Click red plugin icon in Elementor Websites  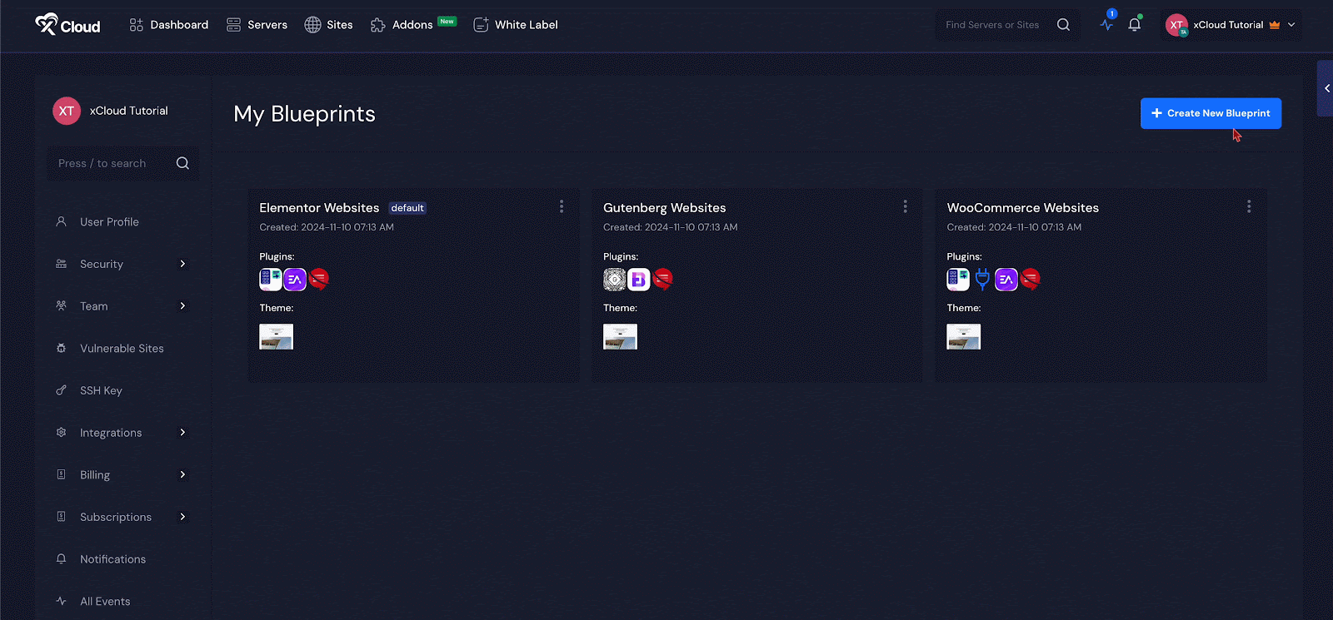[x=319, y=280]
